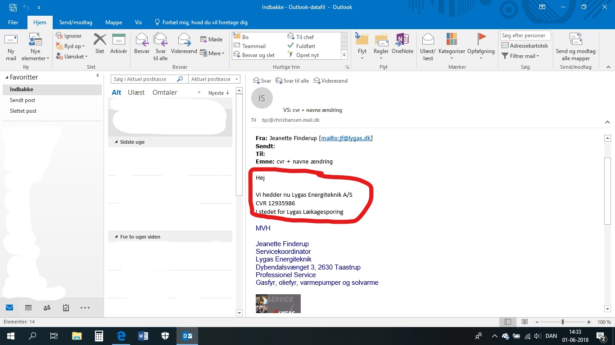
Task: Click Svar til alle in reading pane
Action: pos(292,81)
